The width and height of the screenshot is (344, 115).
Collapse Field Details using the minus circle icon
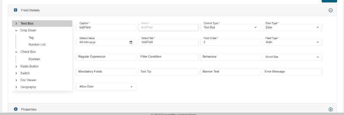tap(331, 10)
